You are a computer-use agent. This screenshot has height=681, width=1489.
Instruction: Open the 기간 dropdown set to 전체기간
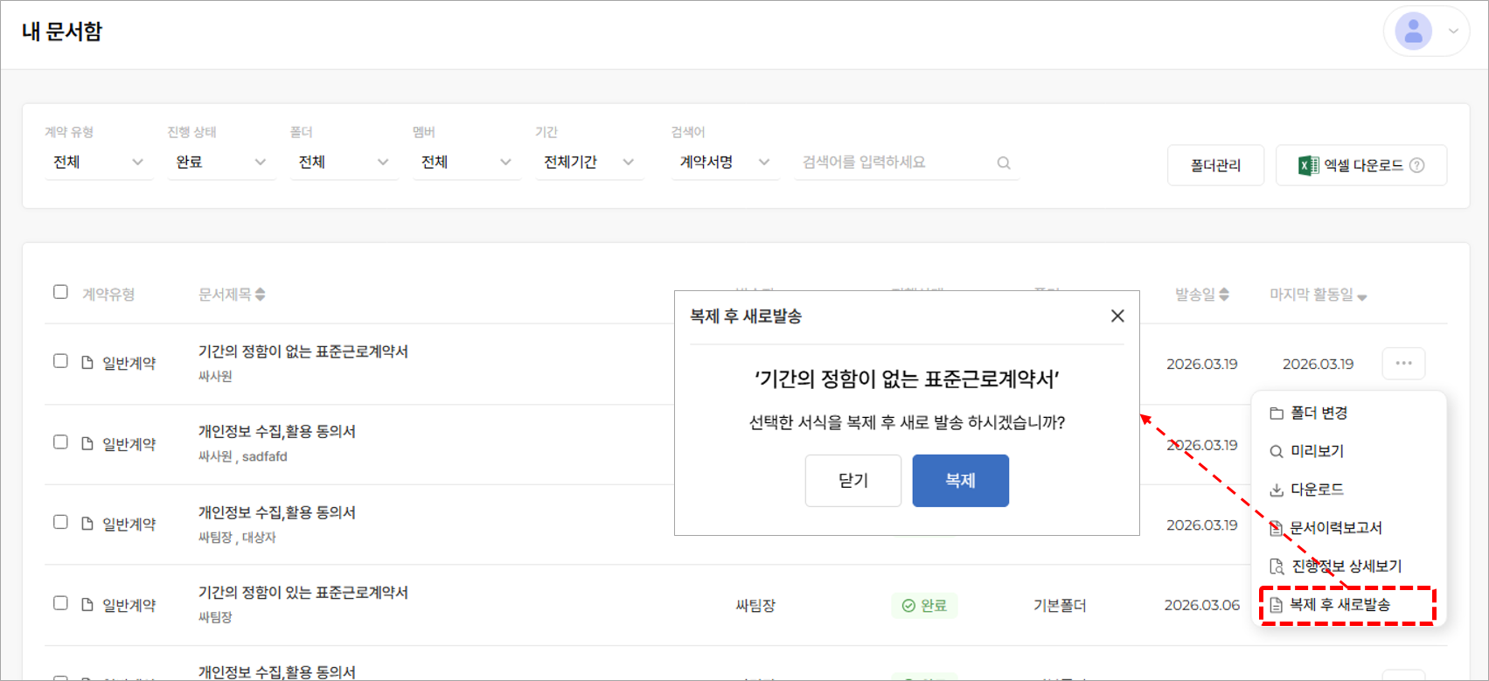coord(588,163)
